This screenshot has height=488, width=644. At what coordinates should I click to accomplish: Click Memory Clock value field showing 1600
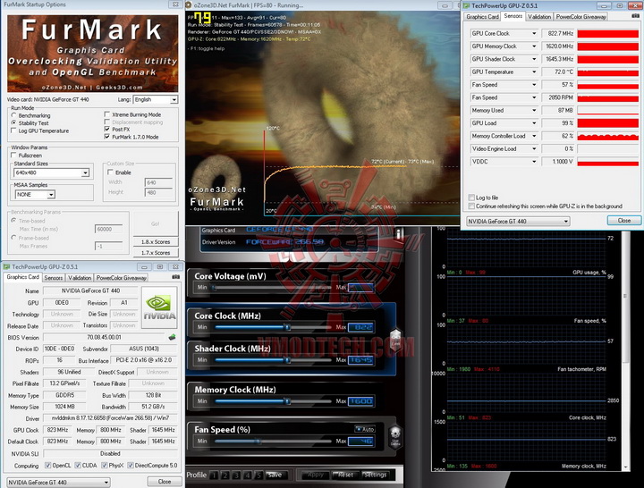pos(360,401)
